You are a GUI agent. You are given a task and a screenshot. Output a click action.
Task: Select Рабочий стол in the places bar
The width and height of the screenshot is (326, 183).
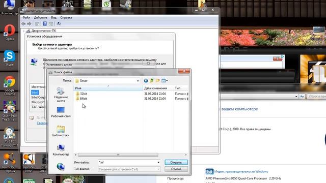[61, 112]
